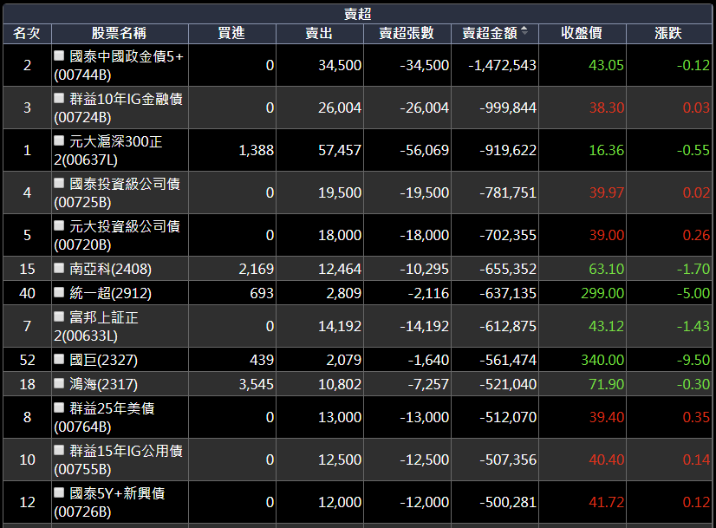Sort by the 買進 column header

pos(232,33)
